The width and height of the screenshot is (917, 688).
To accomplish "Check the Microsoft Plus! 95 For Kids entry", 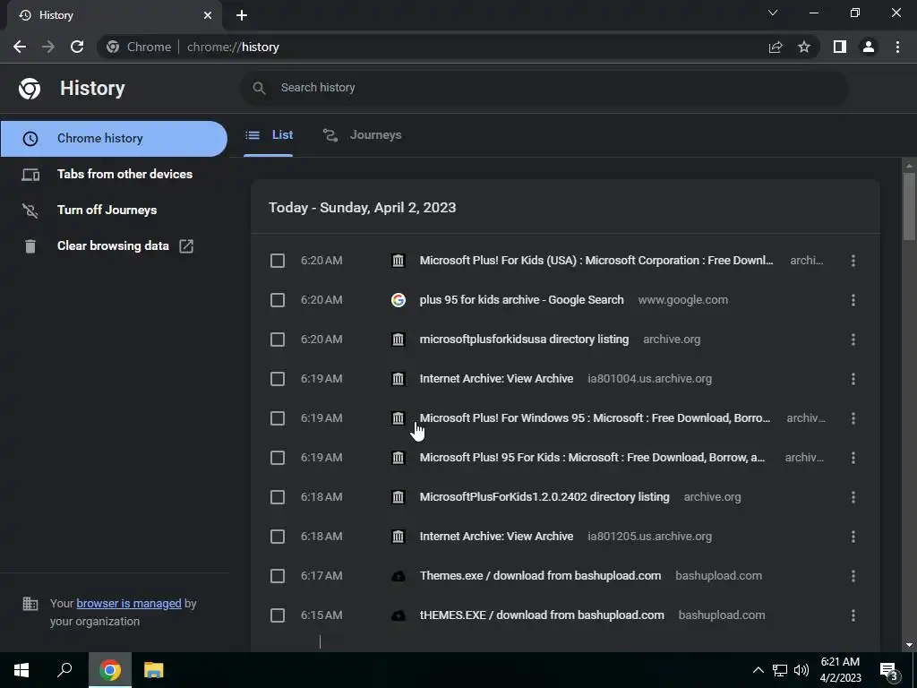I will pos(278,458).
